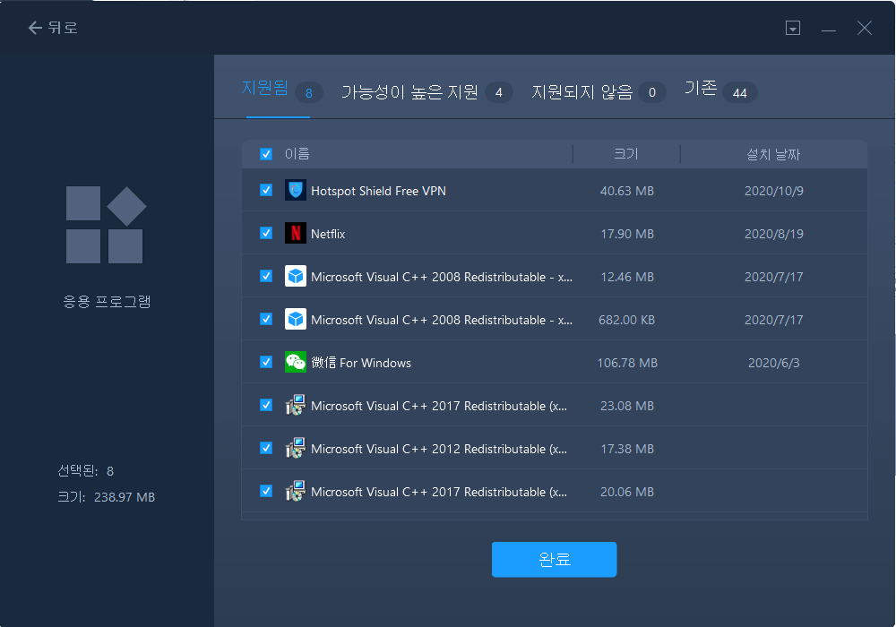Open the title bar dropdown menu
896x627 pixels.
coord(792,29)
